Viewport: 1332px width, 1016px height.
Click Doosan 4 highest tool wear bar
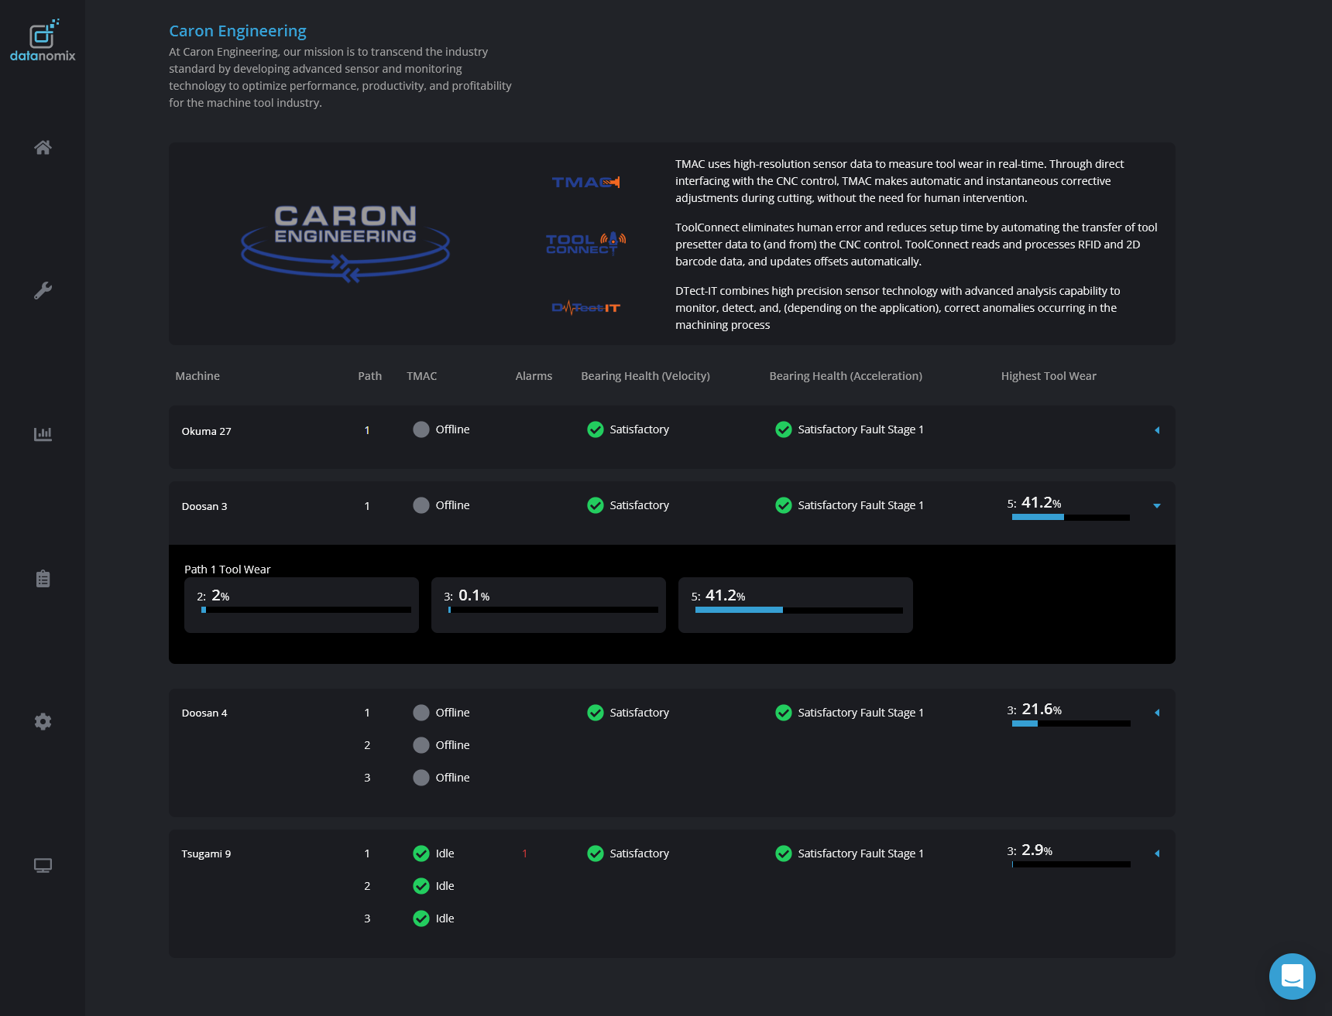(x=1070, y=724)
